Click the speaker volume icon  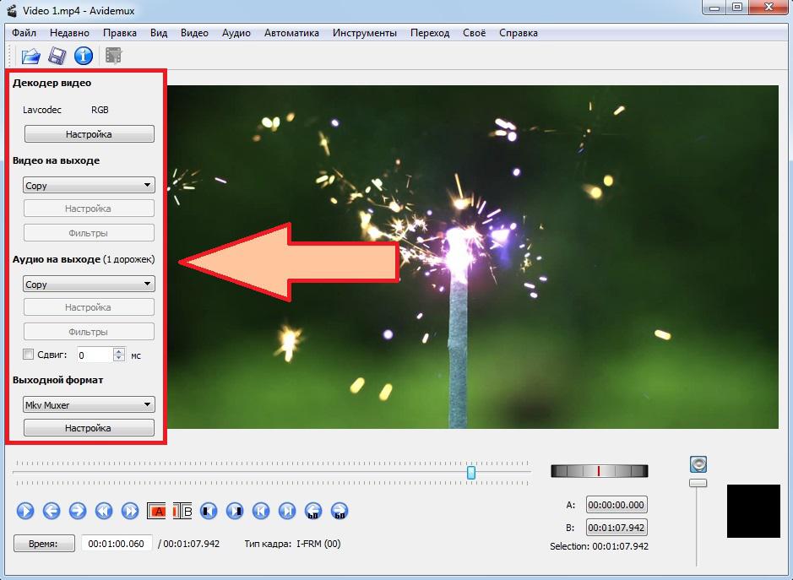coord(698,464)
